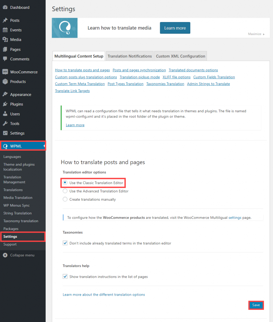This screenshot has height=322, width=273.
Task: Jump to Translation pickup mode
Action: pyautogui.click(x=140, y=77)
